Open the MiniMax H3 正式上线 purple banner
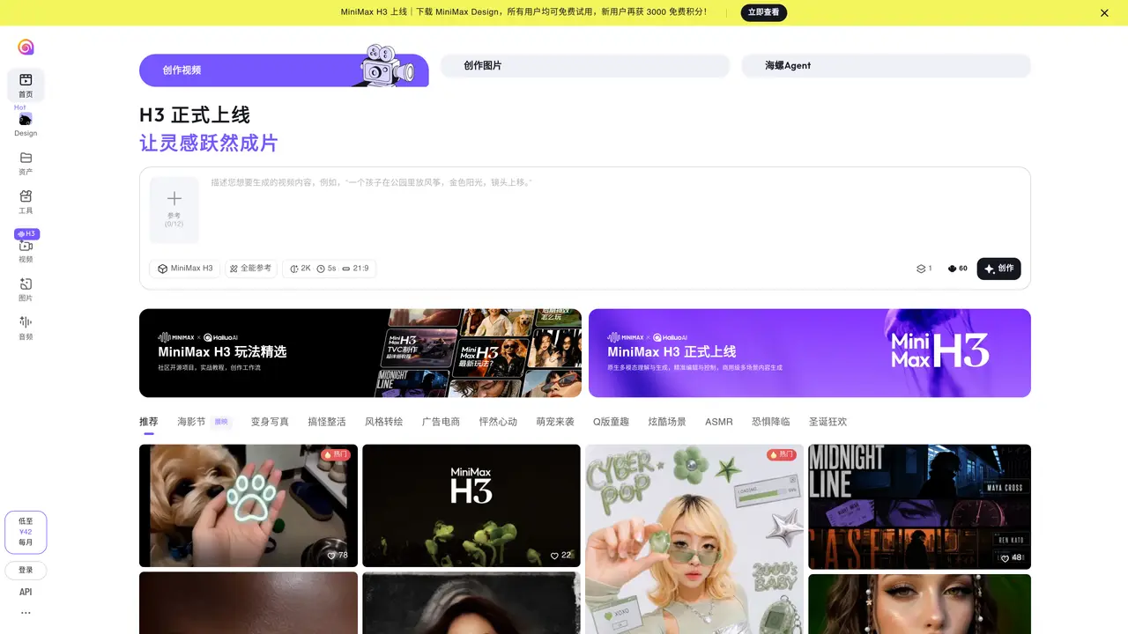The height and width of the screenshot is (634, 1128). point(810,353)
